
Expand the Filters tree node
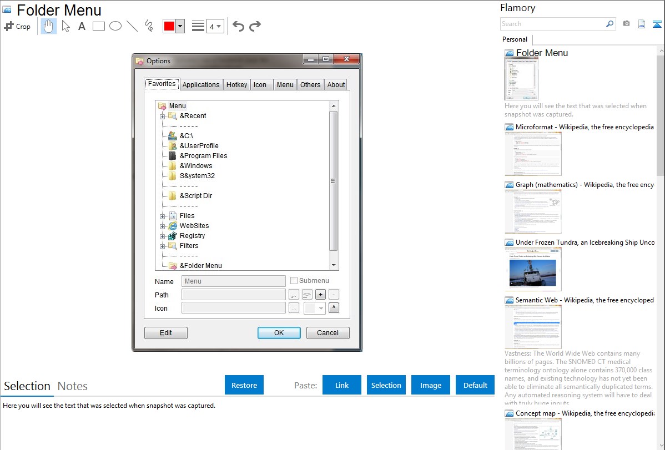click(x=162, y=246)
